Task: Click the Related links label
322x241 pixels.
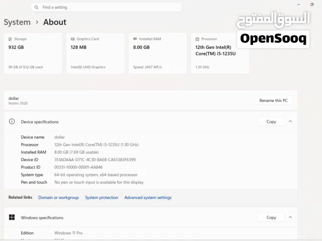Action: [20, 197]
